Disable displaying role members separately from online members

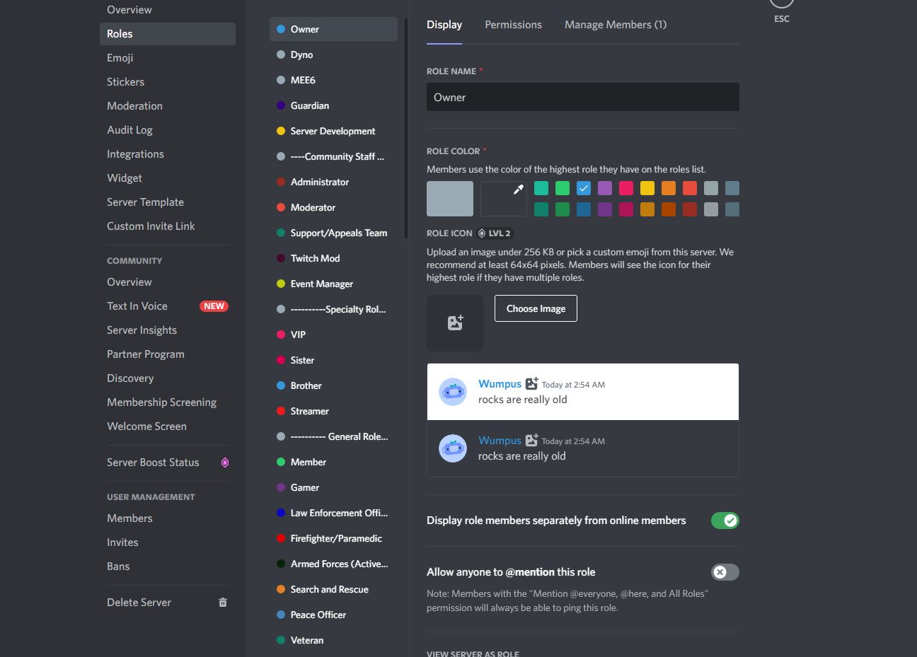725,520
